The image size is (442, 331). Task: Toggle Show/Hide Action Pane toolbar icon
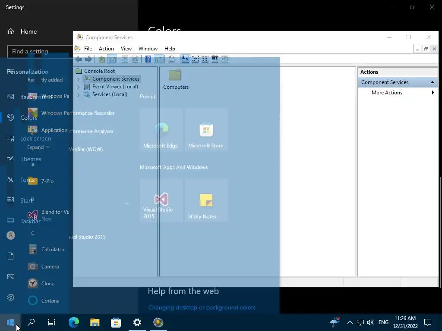159,59
